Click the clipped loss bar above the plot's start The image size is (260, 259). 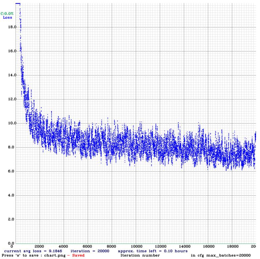pyautogui.click(x=18, y=3)
